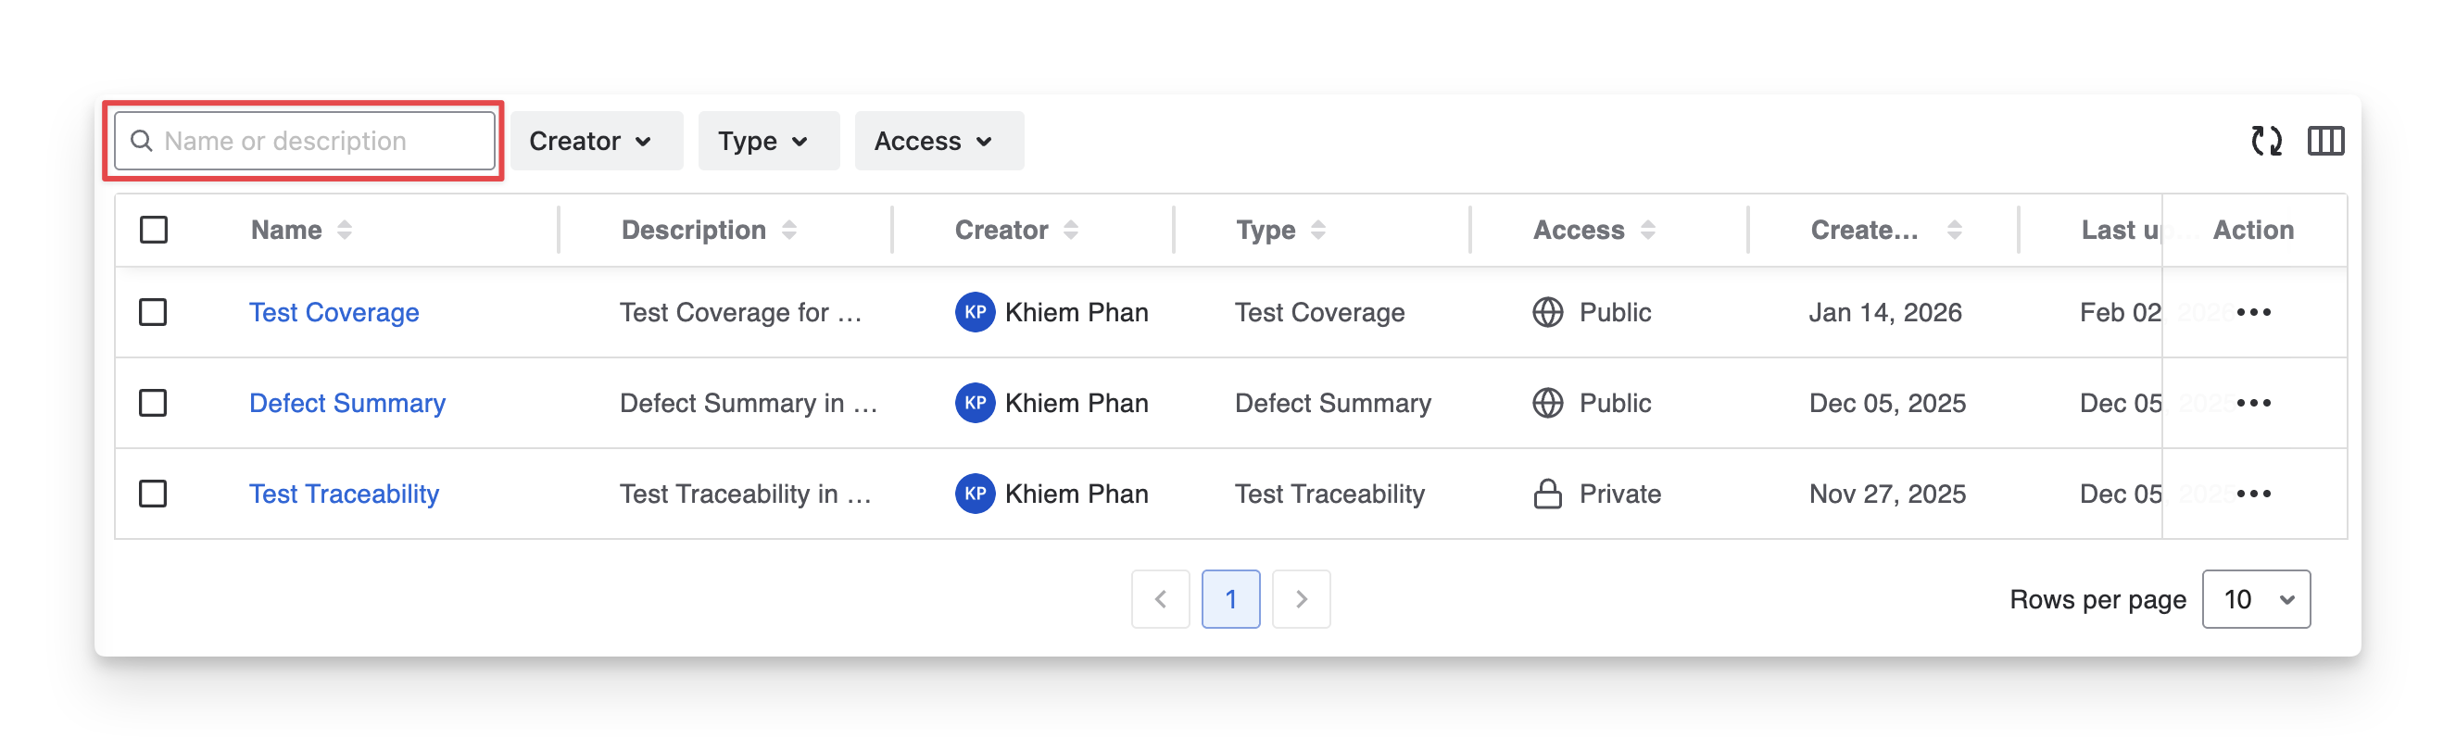Open actions menu for Defect Summary row

pos(2253,403)
